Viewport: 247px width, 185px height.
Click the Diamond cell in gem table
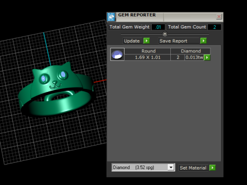click(190, 51)
